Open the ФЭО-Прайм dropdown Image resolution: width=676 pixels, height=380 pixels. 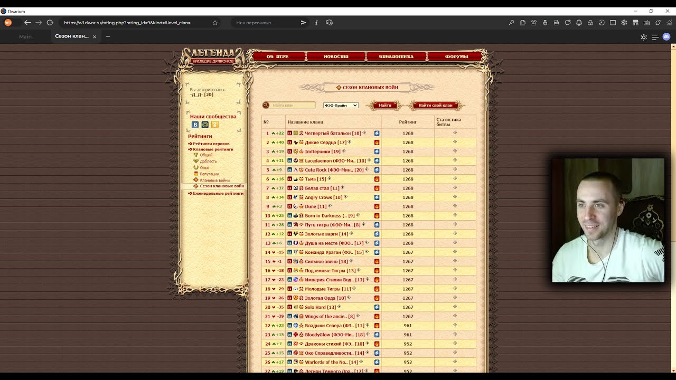click(341, 106)
